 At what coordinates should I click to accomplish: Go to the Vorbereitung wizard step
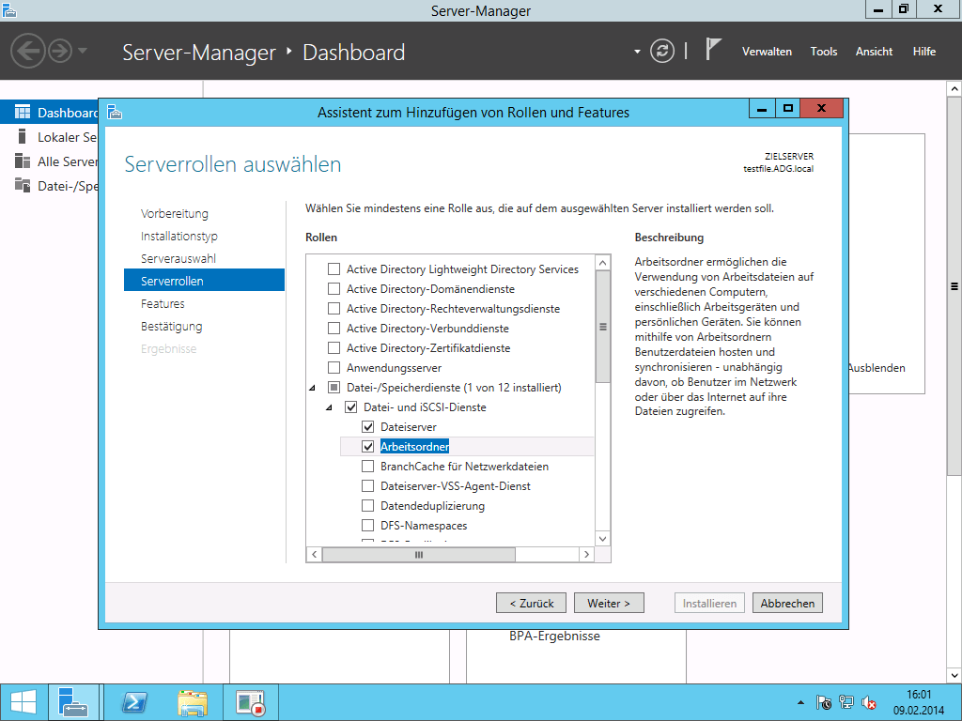click(x=174, y=213)
